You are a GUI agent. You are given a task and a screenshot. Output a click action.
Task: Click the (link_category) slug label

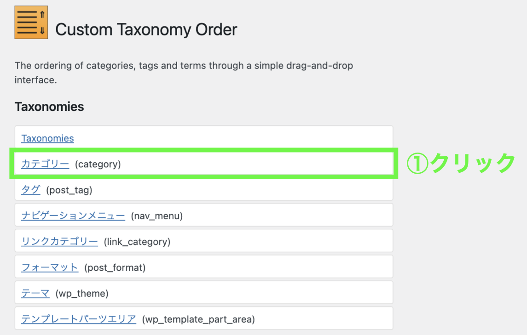click(137, 241)
